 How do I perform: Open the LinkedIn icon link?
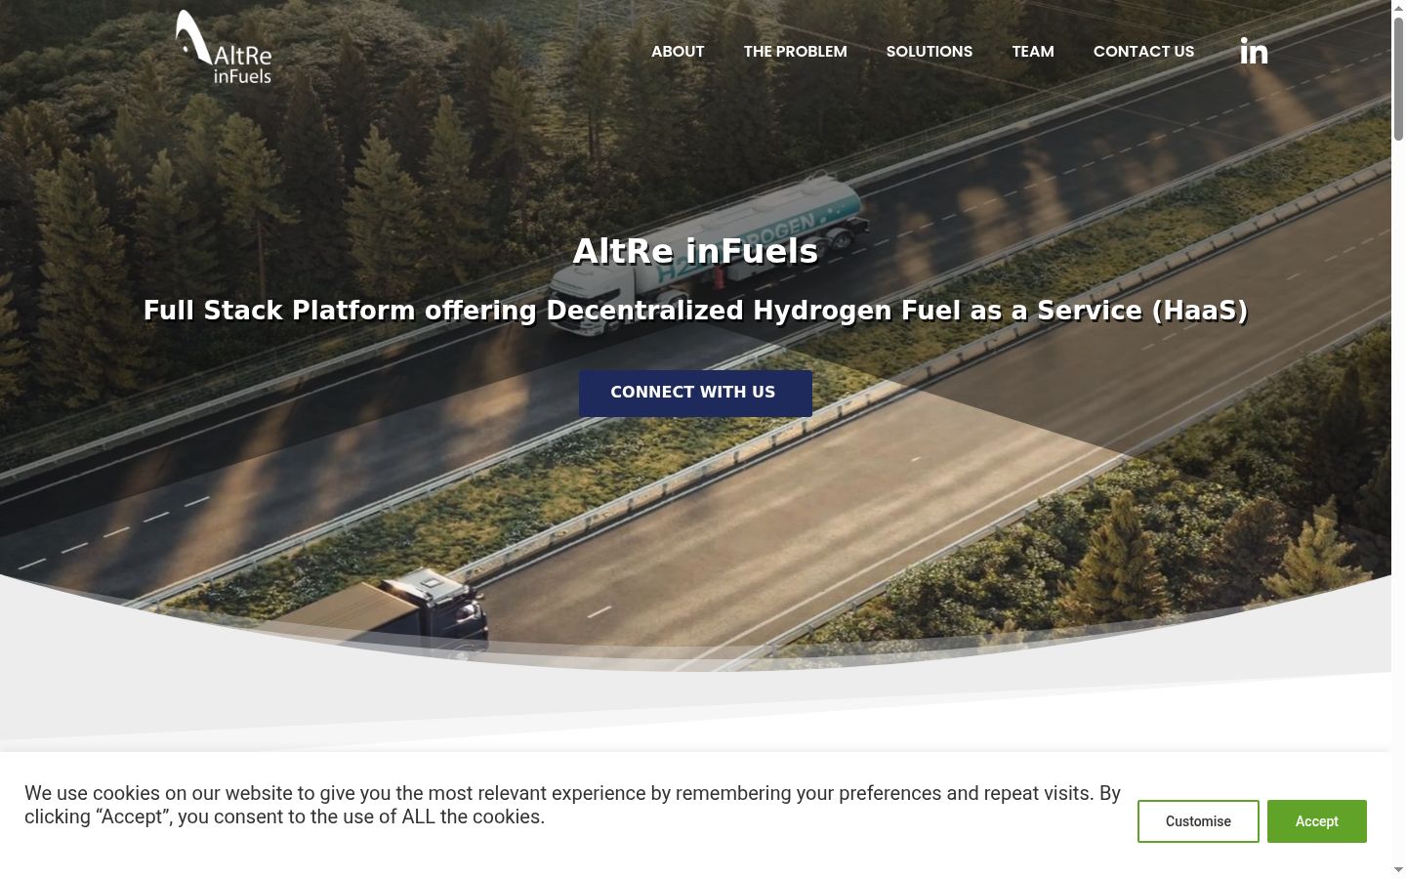[1254, 51]
